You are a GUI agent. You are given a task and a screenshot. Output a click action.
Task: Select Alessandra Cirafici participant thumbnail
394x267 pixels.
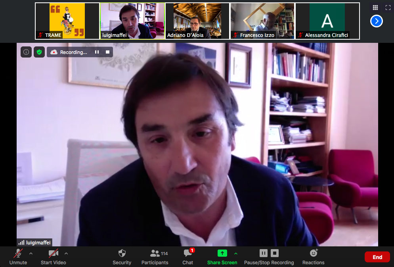click(327, 21)
